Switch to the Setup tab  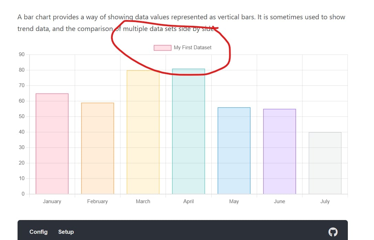(x=66, y=232)
